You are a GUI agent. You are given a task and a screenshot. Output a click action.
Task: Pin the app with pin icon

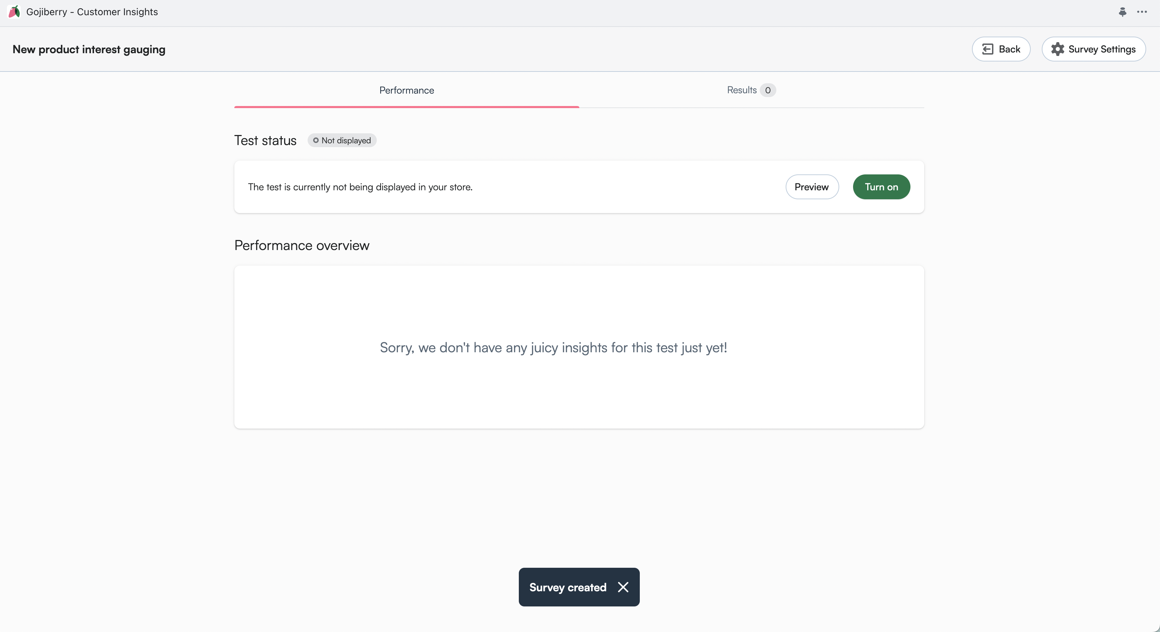tap(1122, 12)
